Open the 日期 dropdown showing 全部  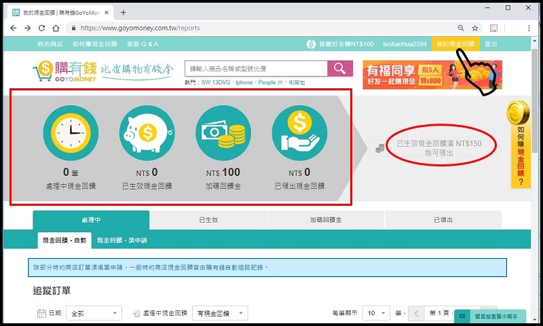click(94, 313)
